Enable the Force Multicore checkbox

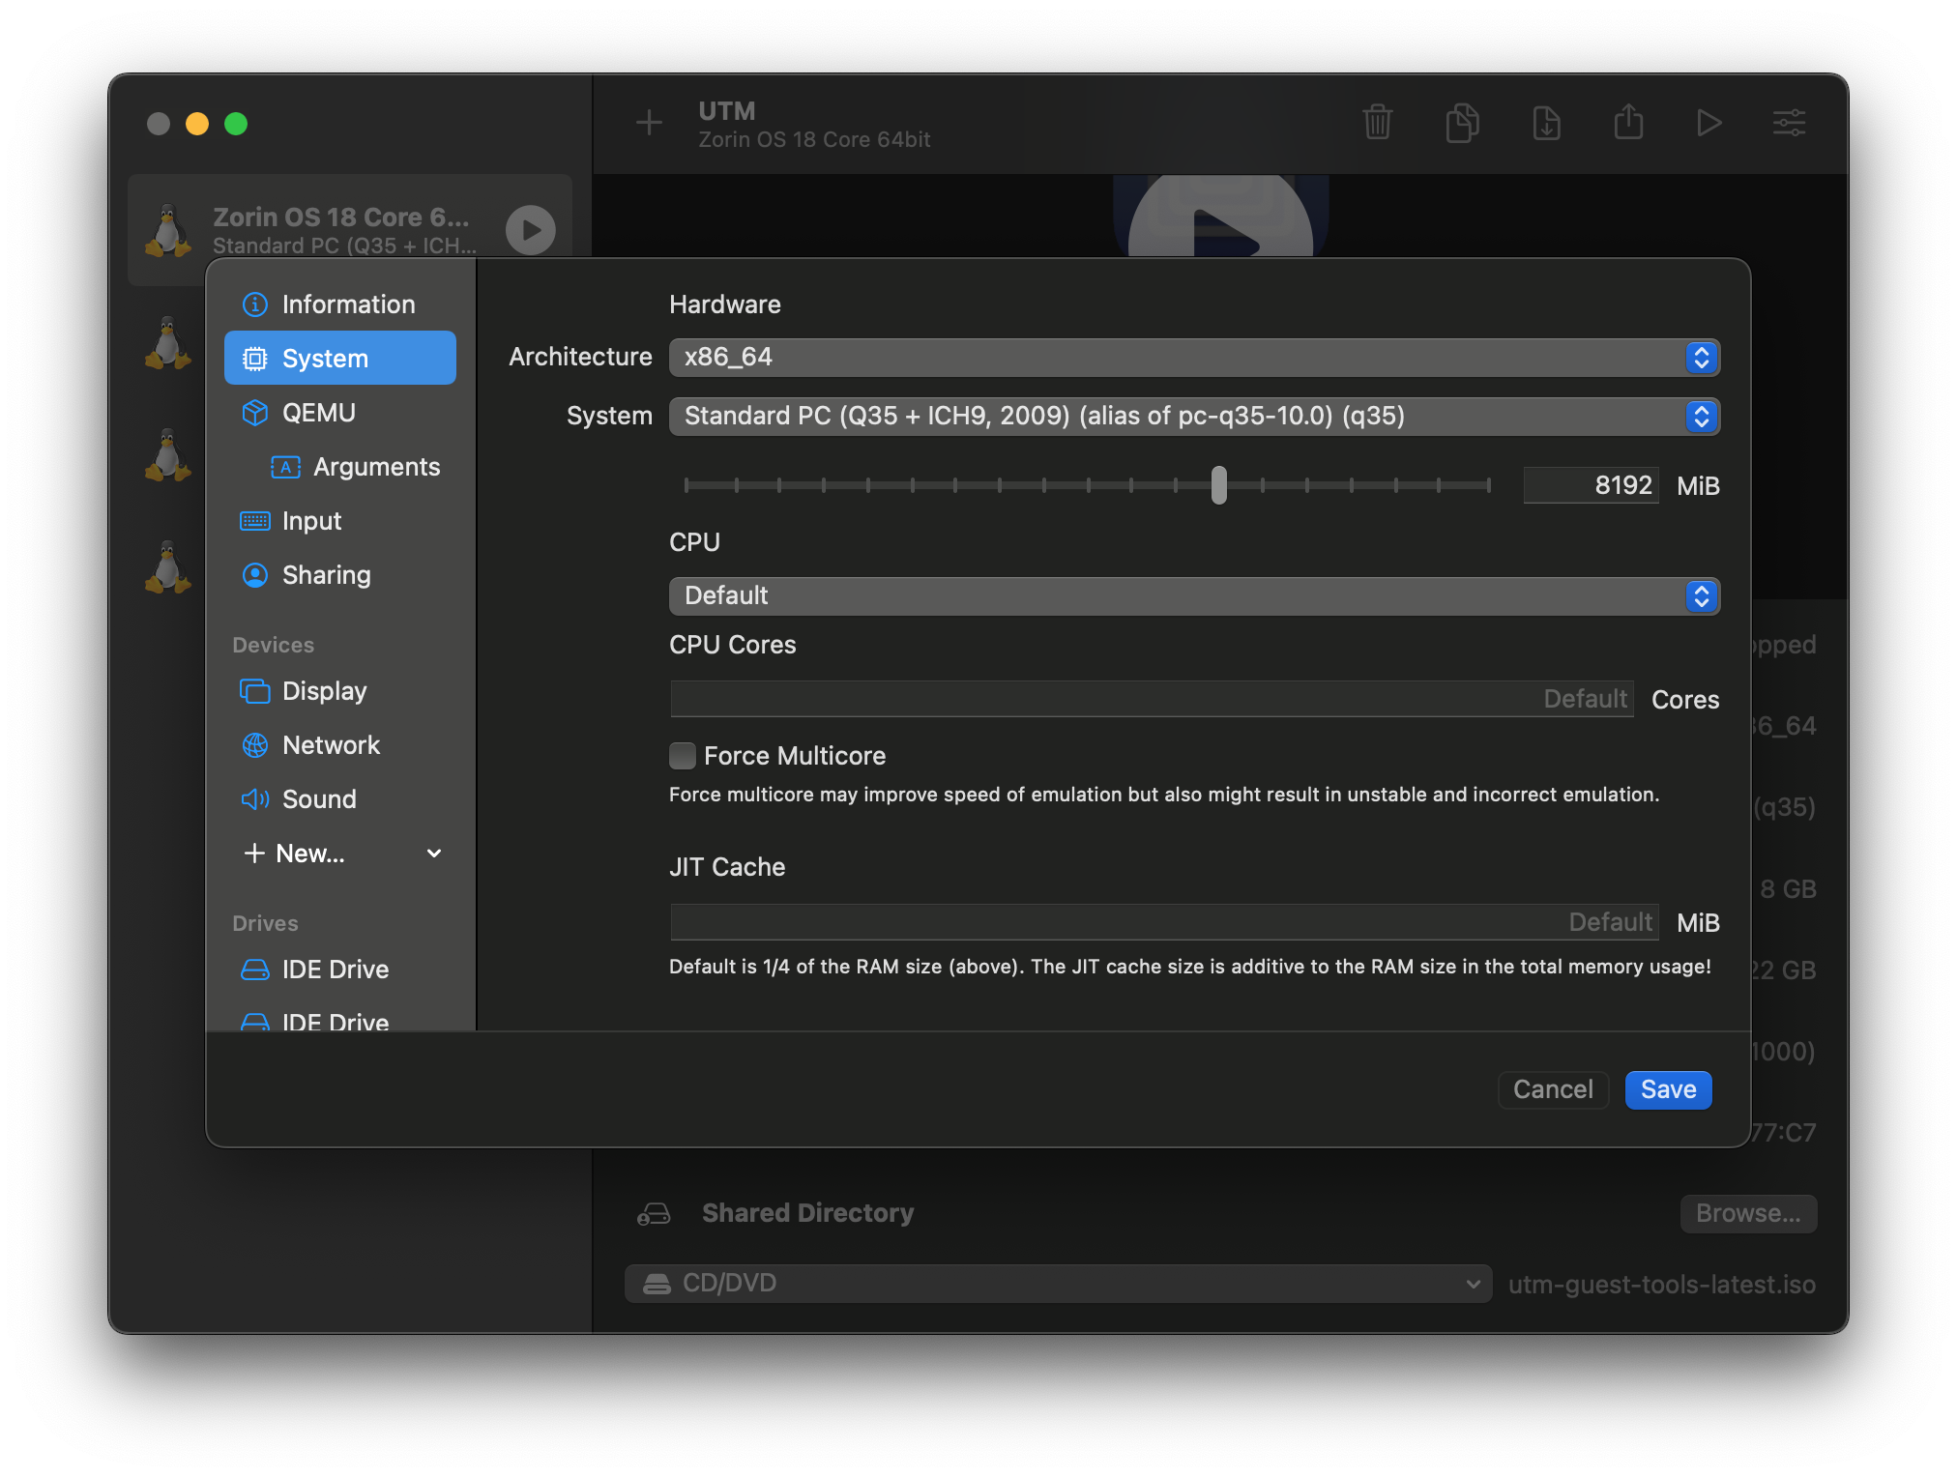683,756
